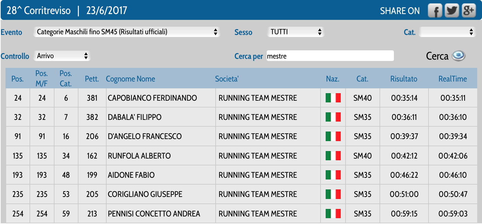Viewport: 482px width, 224px height.
Task: Select runner D'ANGELO FRANCESCO
Action: [x=145, y=136]
